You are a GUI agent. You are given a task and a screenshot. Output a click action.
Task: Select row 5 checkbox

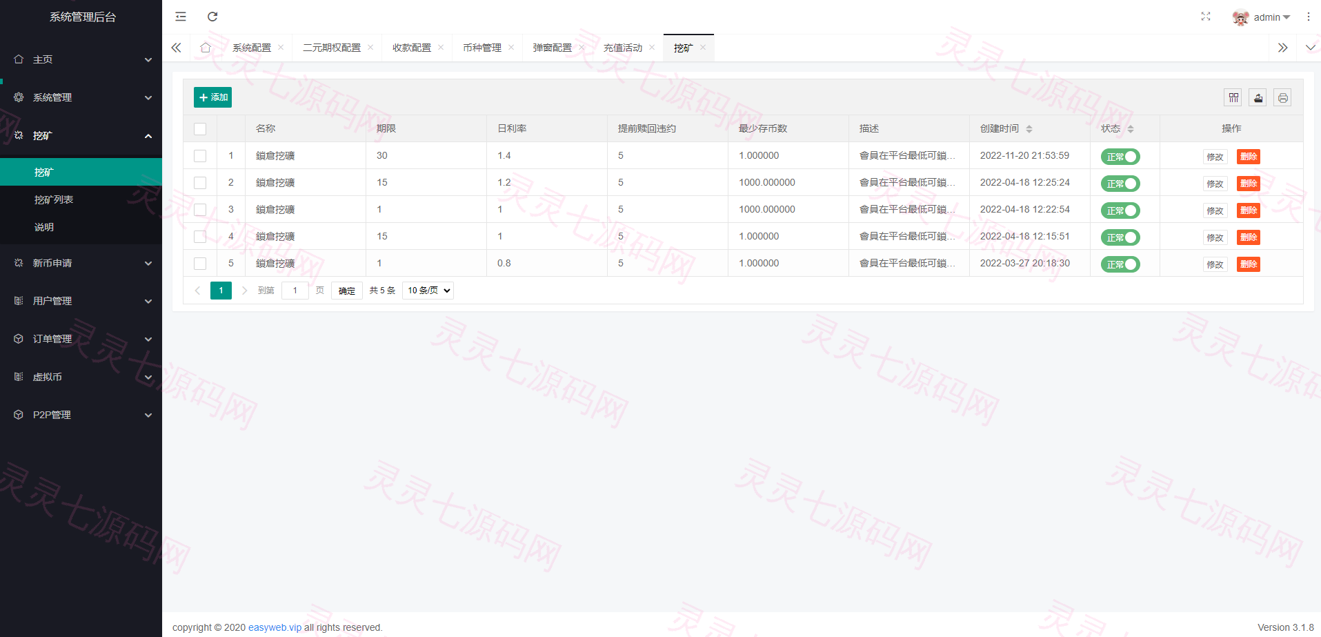(x=200, y=264)
